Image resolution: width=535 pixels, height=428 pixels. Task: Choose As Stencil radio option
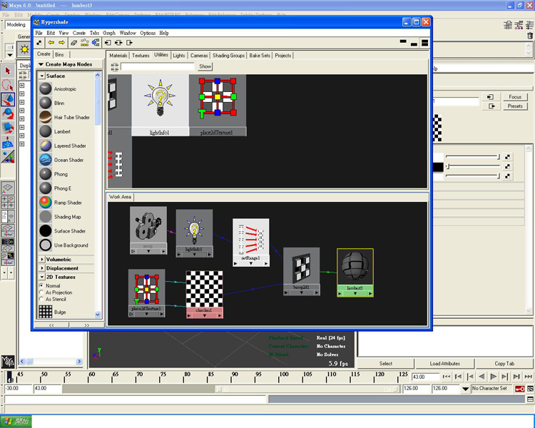tap(41, 299)
